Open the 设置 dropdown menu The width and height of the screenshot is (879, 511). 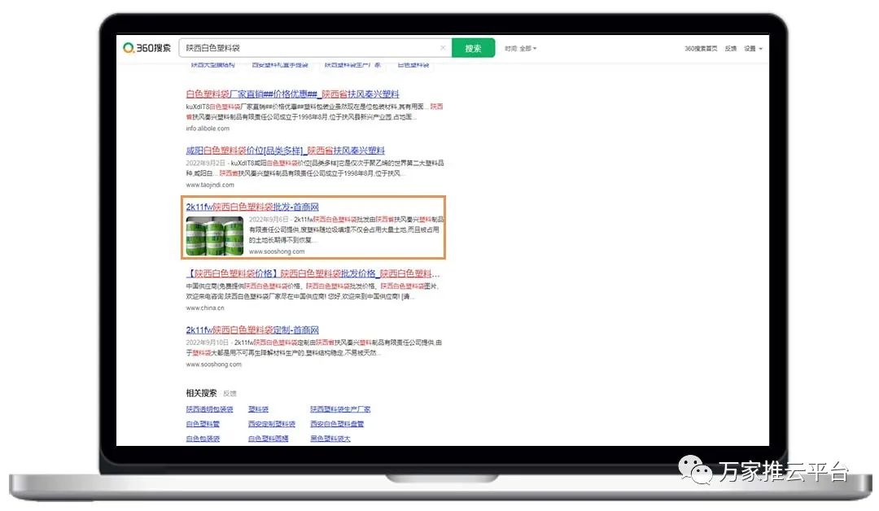tap(753, 49)
